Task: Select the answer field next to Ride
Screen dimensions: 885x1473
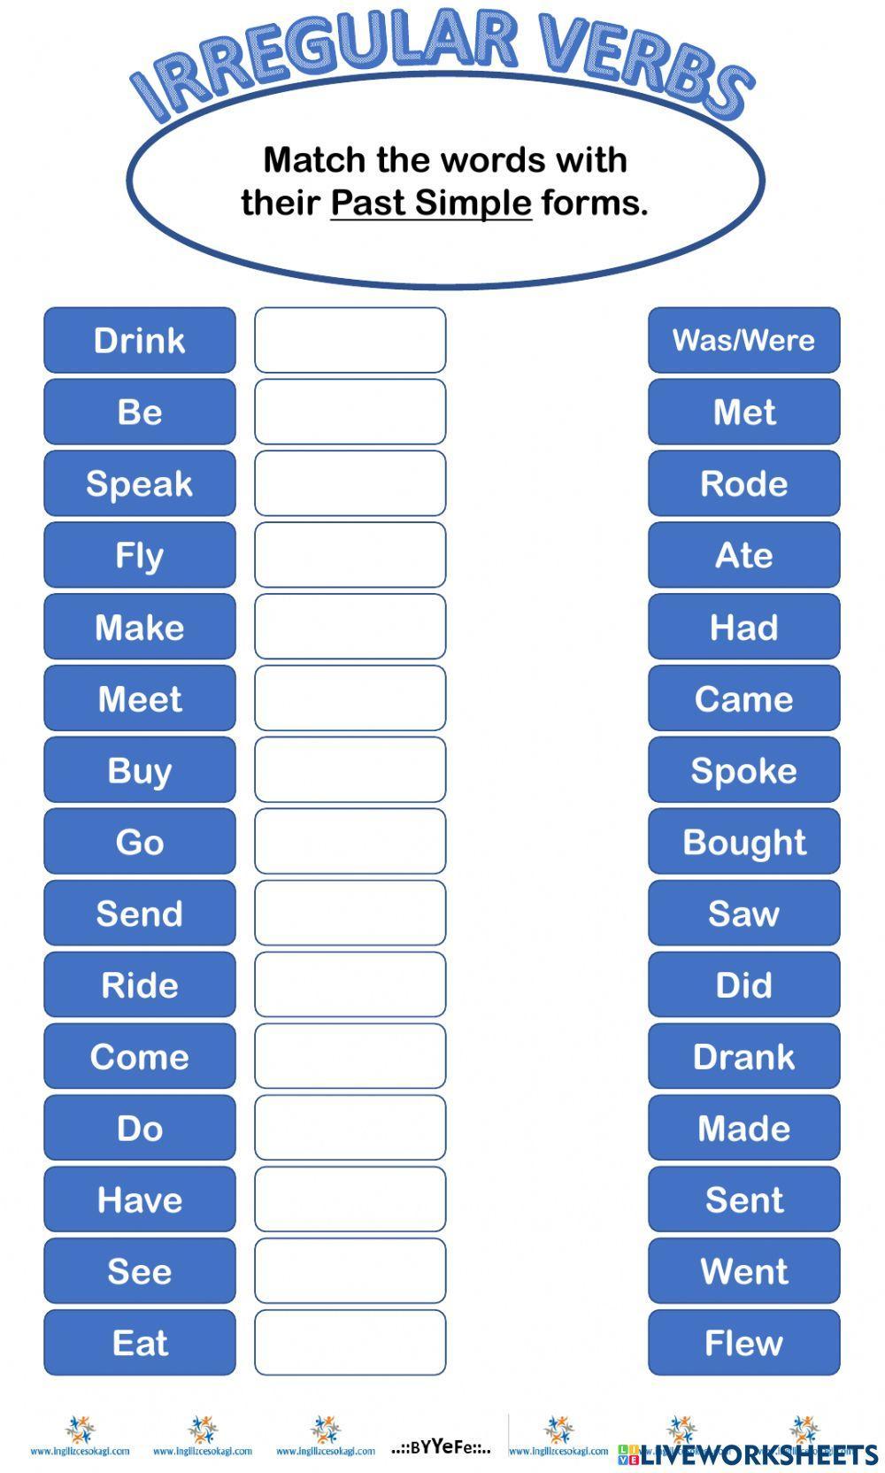Action: pyautogui.click(x=350, y=984)
